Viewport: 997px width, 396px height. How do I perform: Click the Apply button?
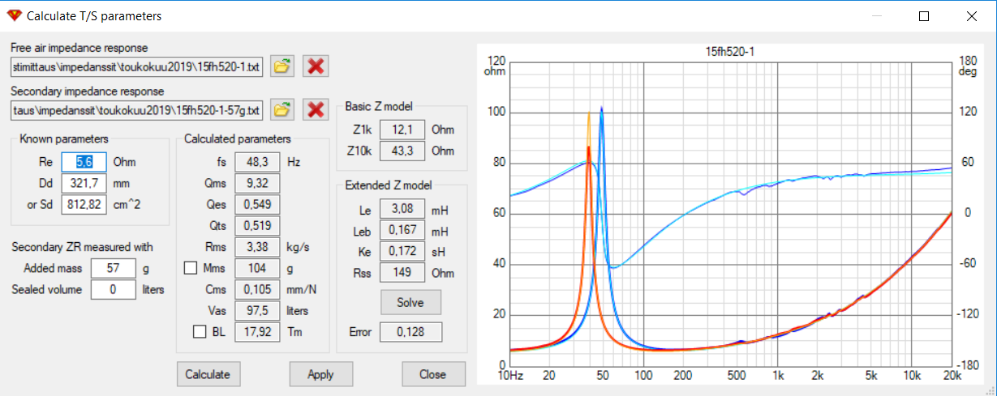(320, 374)
